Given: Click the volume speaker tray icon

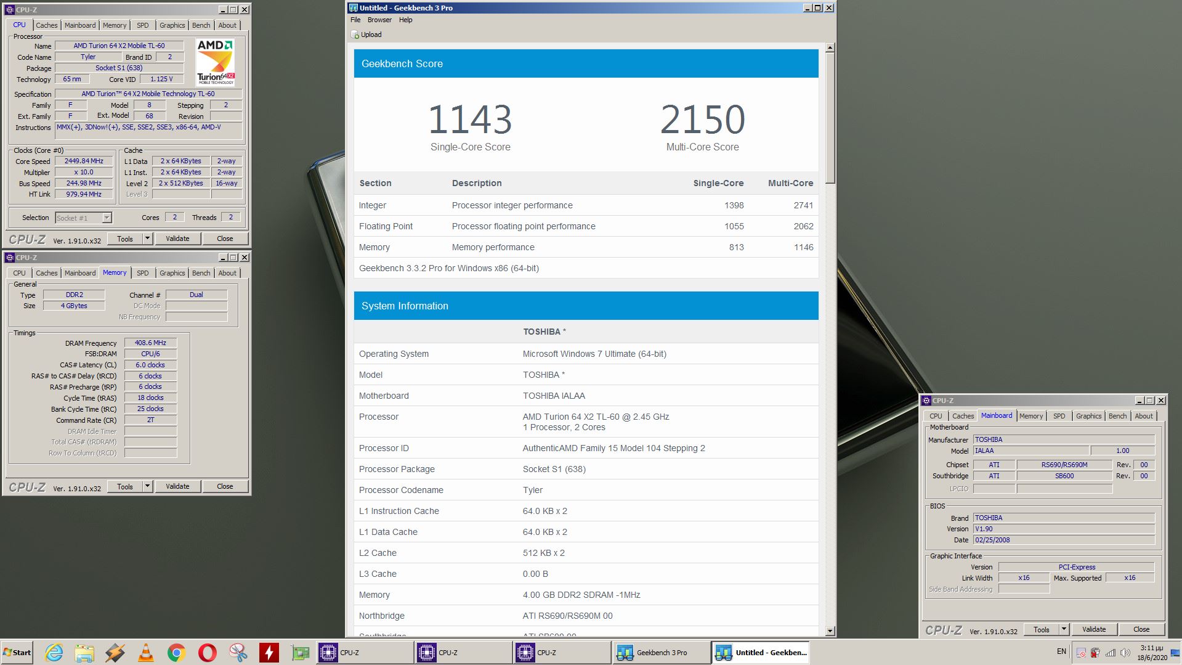Looking at the screenshot, I should click(1125, 653).
